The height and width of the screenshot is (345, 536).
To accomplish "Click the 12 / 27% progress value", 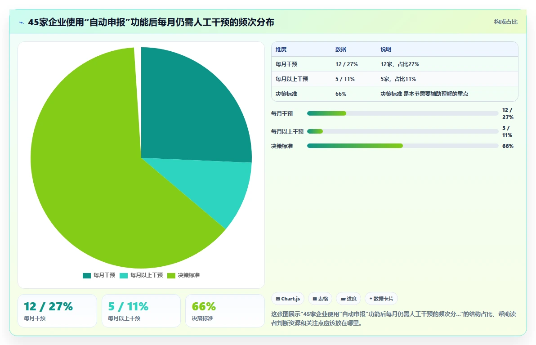I will tap(508, 113).
